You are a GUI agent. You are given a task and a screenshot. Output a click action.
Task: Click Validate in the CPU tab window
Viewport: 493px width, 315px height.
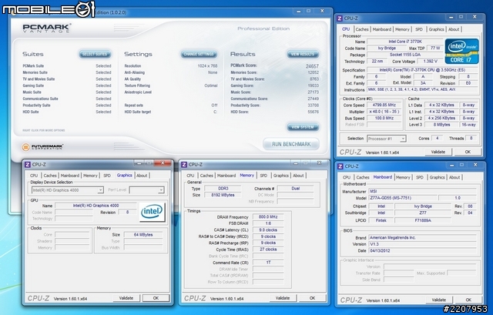[x=438, y=152]
